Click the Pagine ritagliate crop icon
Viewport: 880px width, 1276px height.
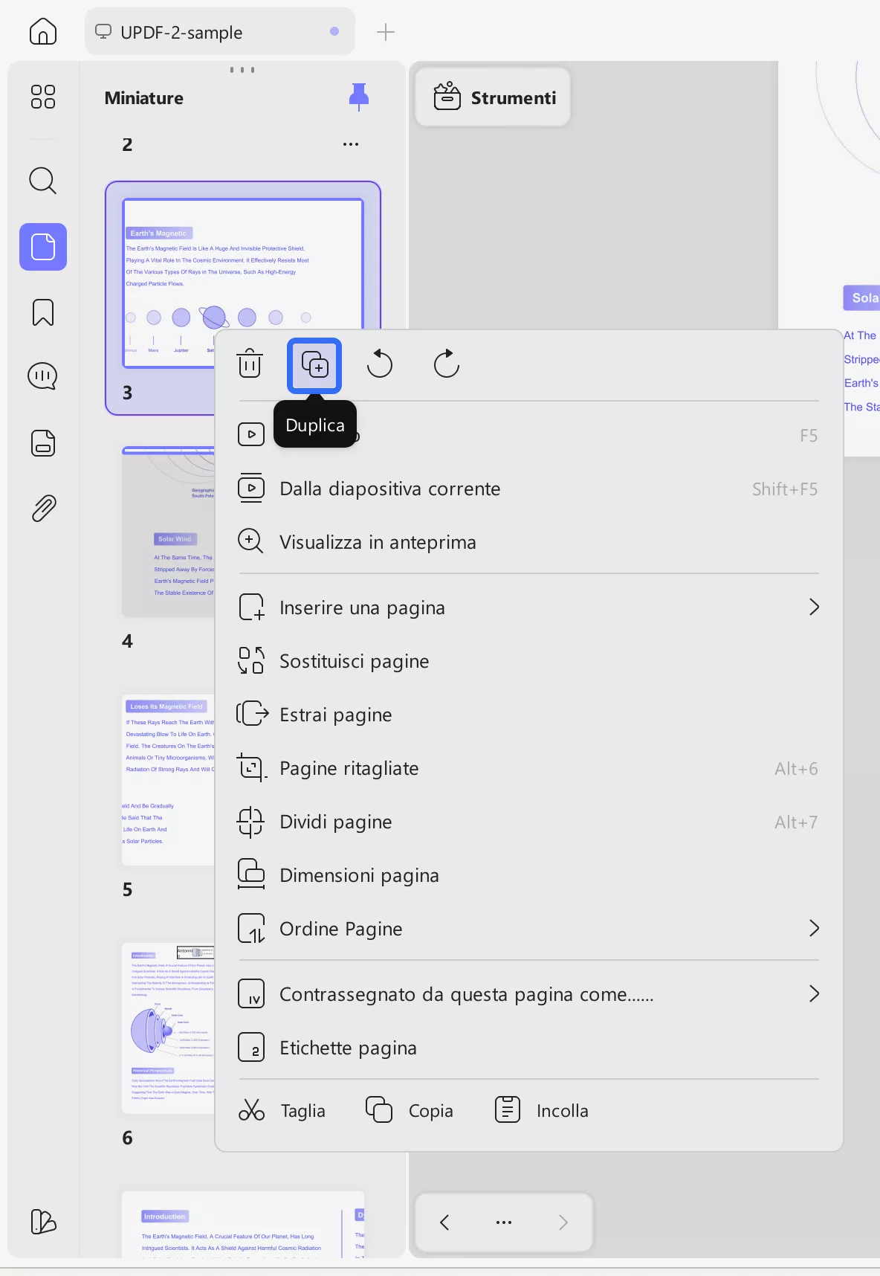coord(251,768)
